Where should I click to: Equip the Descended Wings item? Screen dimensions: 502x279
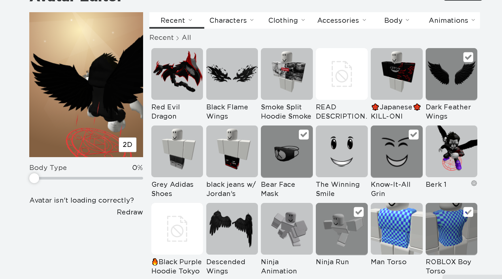point(232,229)
